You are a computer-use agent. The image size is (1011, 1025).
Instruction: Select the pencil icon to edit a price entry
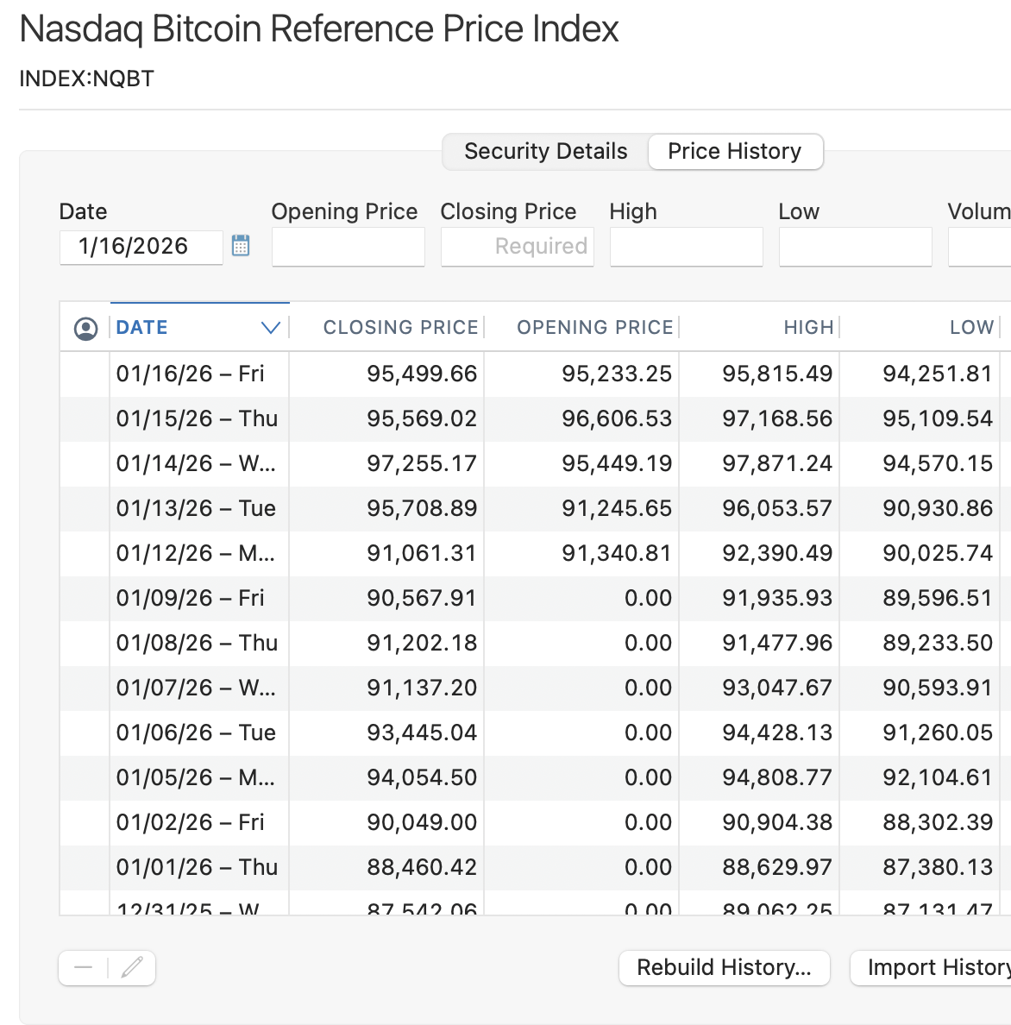click(x=131, y=967)
